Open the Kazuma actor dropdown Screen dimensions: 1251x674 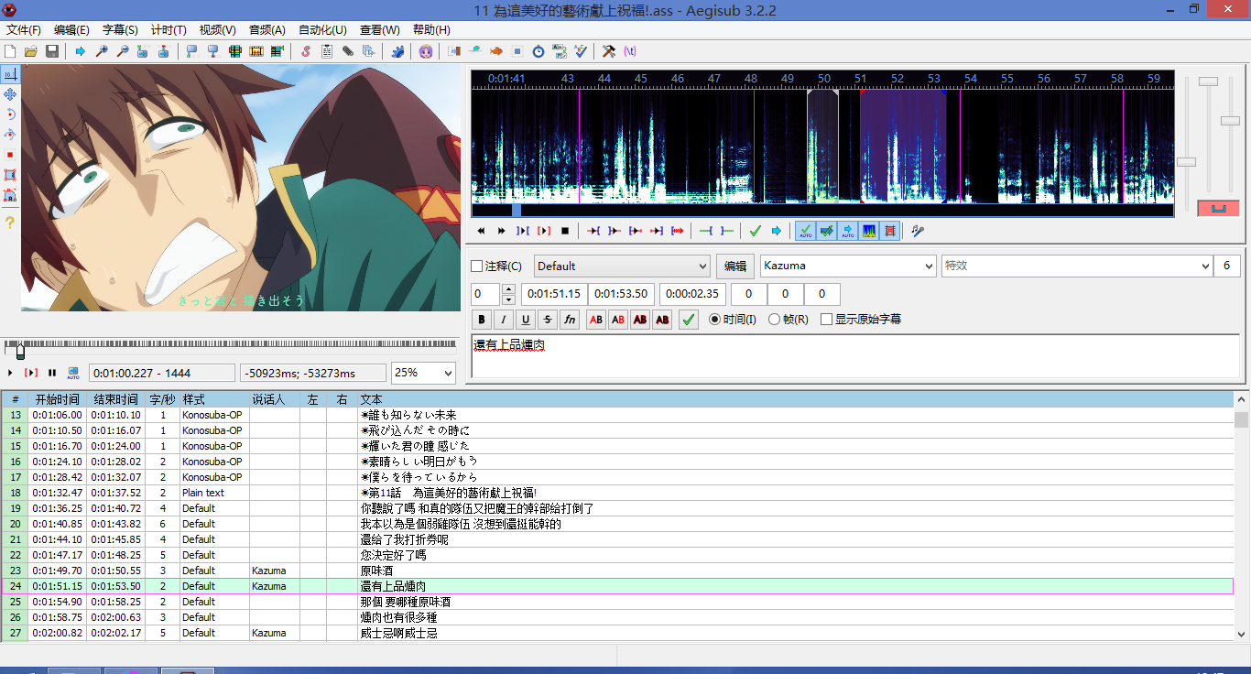click(x=848, y=266)
